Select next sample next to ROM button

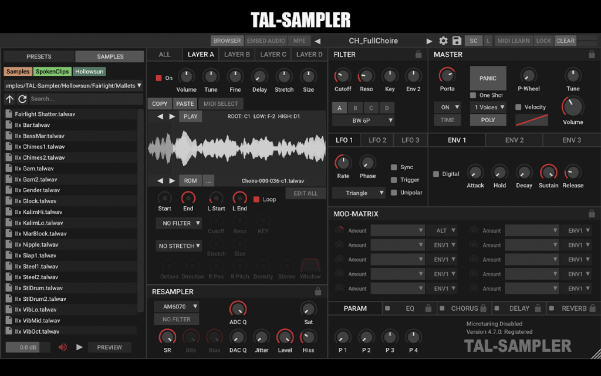click(172, 181)
